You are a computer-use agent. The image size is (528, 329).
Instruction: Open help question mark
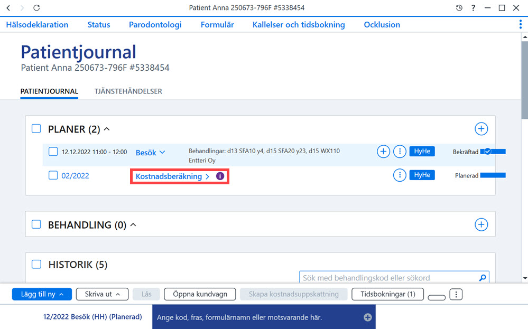(473, 8)
